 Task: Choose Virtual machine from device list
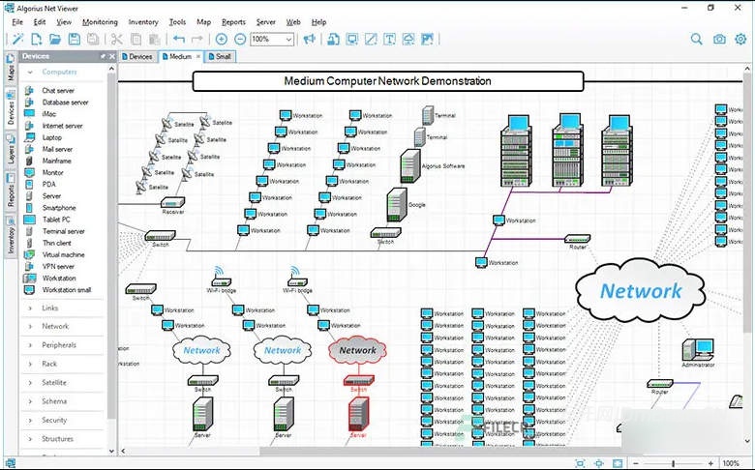click(x=63, y=254)
